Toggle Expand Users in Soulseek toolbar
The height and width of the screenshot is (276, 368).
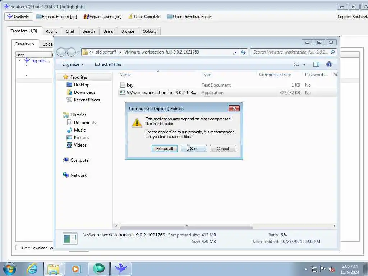pos(102,17)
